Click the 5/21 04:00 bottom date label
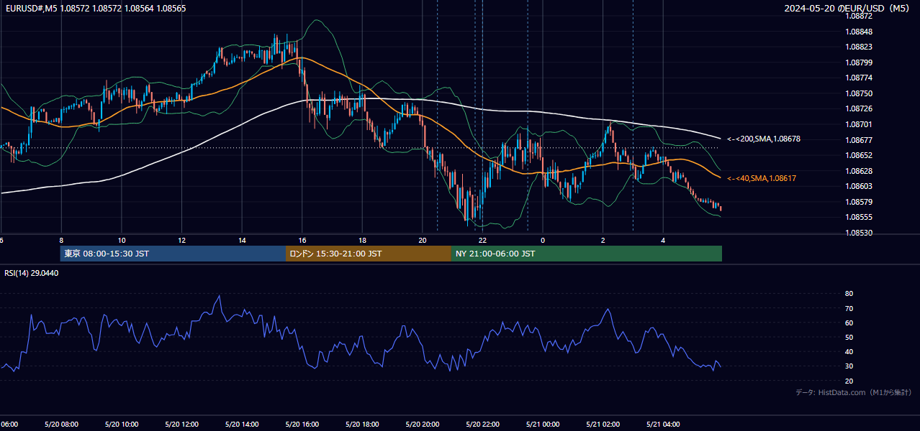Viewport: 920px width, 431px height. pos(663,425)
